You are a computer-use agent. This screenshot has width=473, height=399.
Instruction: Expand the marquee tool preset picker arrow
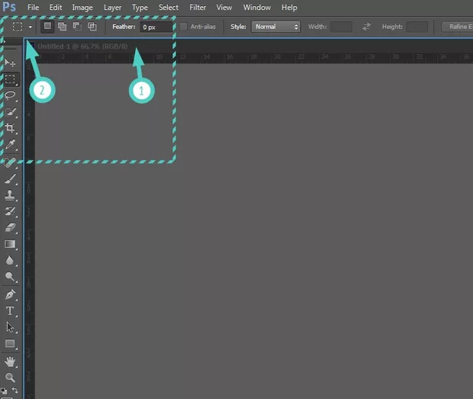[x=30, y=27]
